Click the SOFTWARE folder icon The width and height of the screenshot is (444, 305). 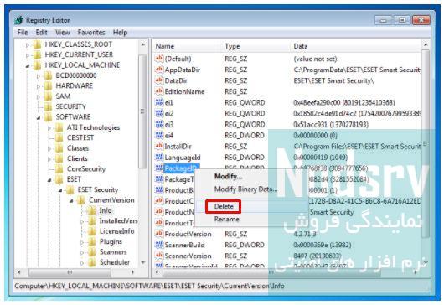(49, 117)
